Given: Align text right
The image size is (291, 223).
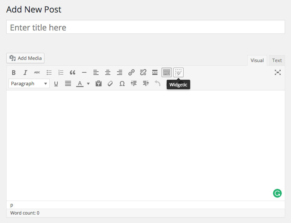Looking at the screenshot, I should pos(120,72).
